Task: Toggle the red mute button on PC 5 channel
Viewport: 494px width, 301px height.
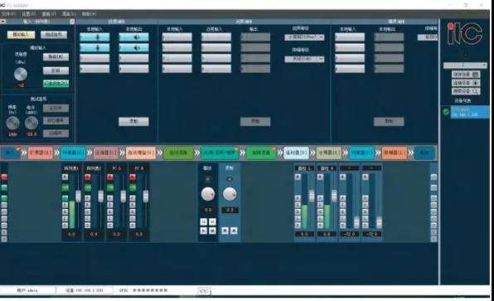Action: coord(110,177)
